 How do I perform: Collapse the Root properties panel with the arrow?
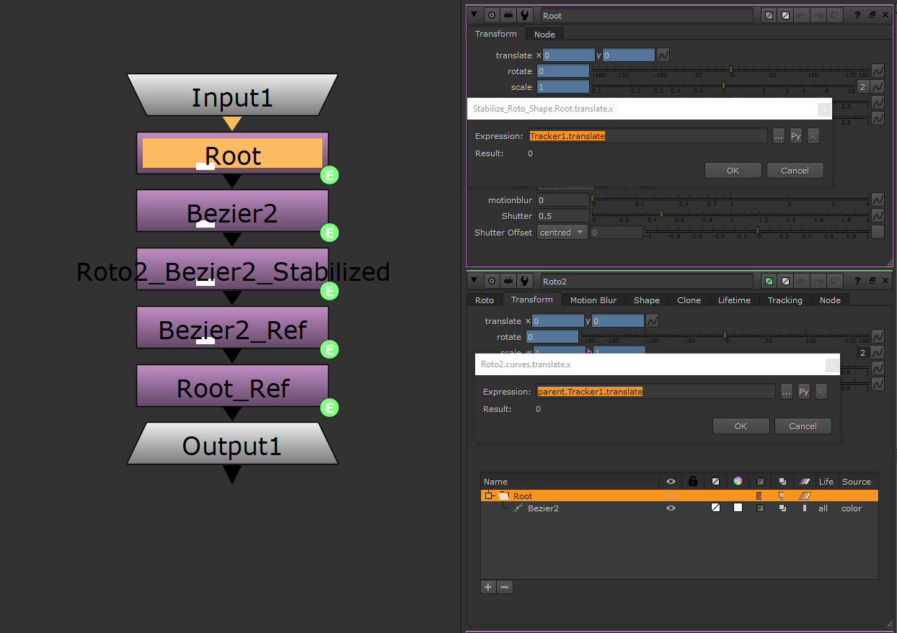tap(474, 15)
